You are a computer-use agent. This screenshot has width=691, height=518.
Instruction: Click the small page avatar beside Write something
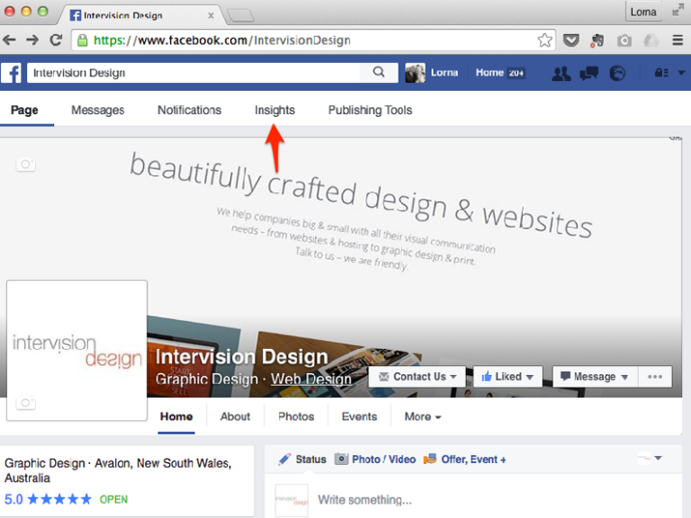coord(292,500)
